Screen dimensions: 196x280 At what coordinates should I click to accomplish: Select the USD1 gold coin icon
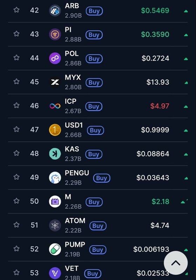(x=55, y=130)
